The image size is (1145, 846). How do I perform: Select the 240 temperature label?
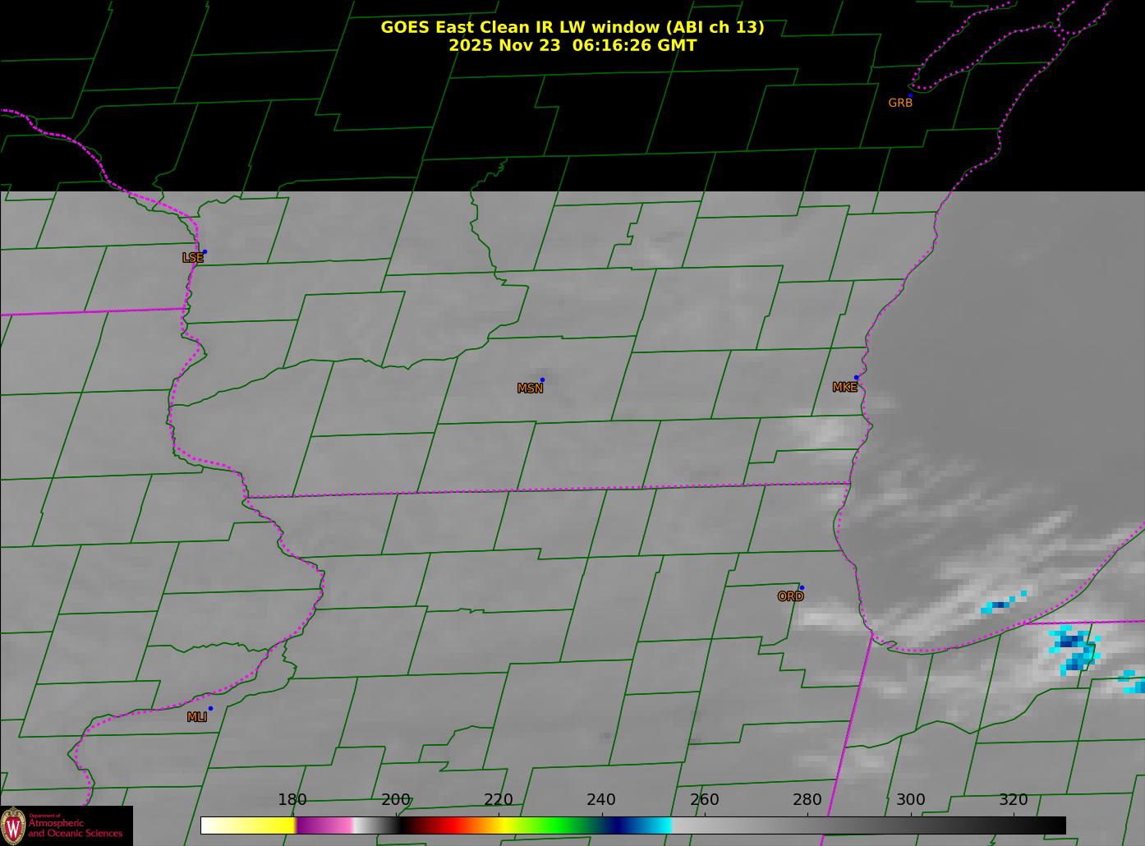tap(601, 800)
